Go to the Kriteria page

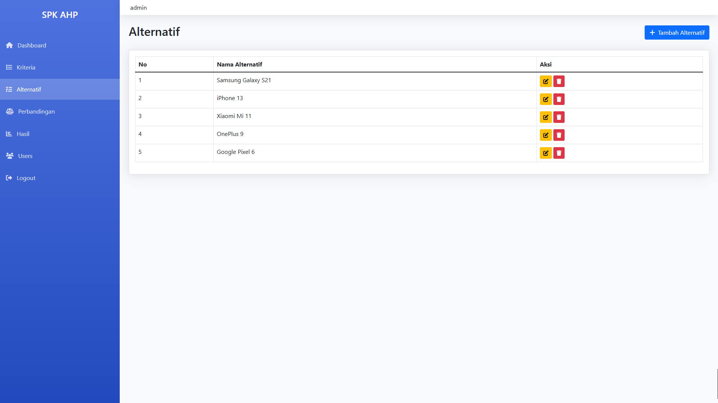pyautogui.click(x=60, y=67)
